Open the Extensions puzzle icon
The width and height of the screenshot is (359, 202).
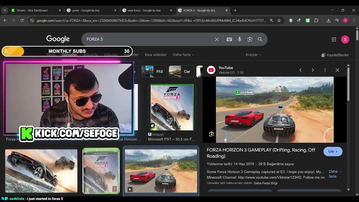(316, 20)
